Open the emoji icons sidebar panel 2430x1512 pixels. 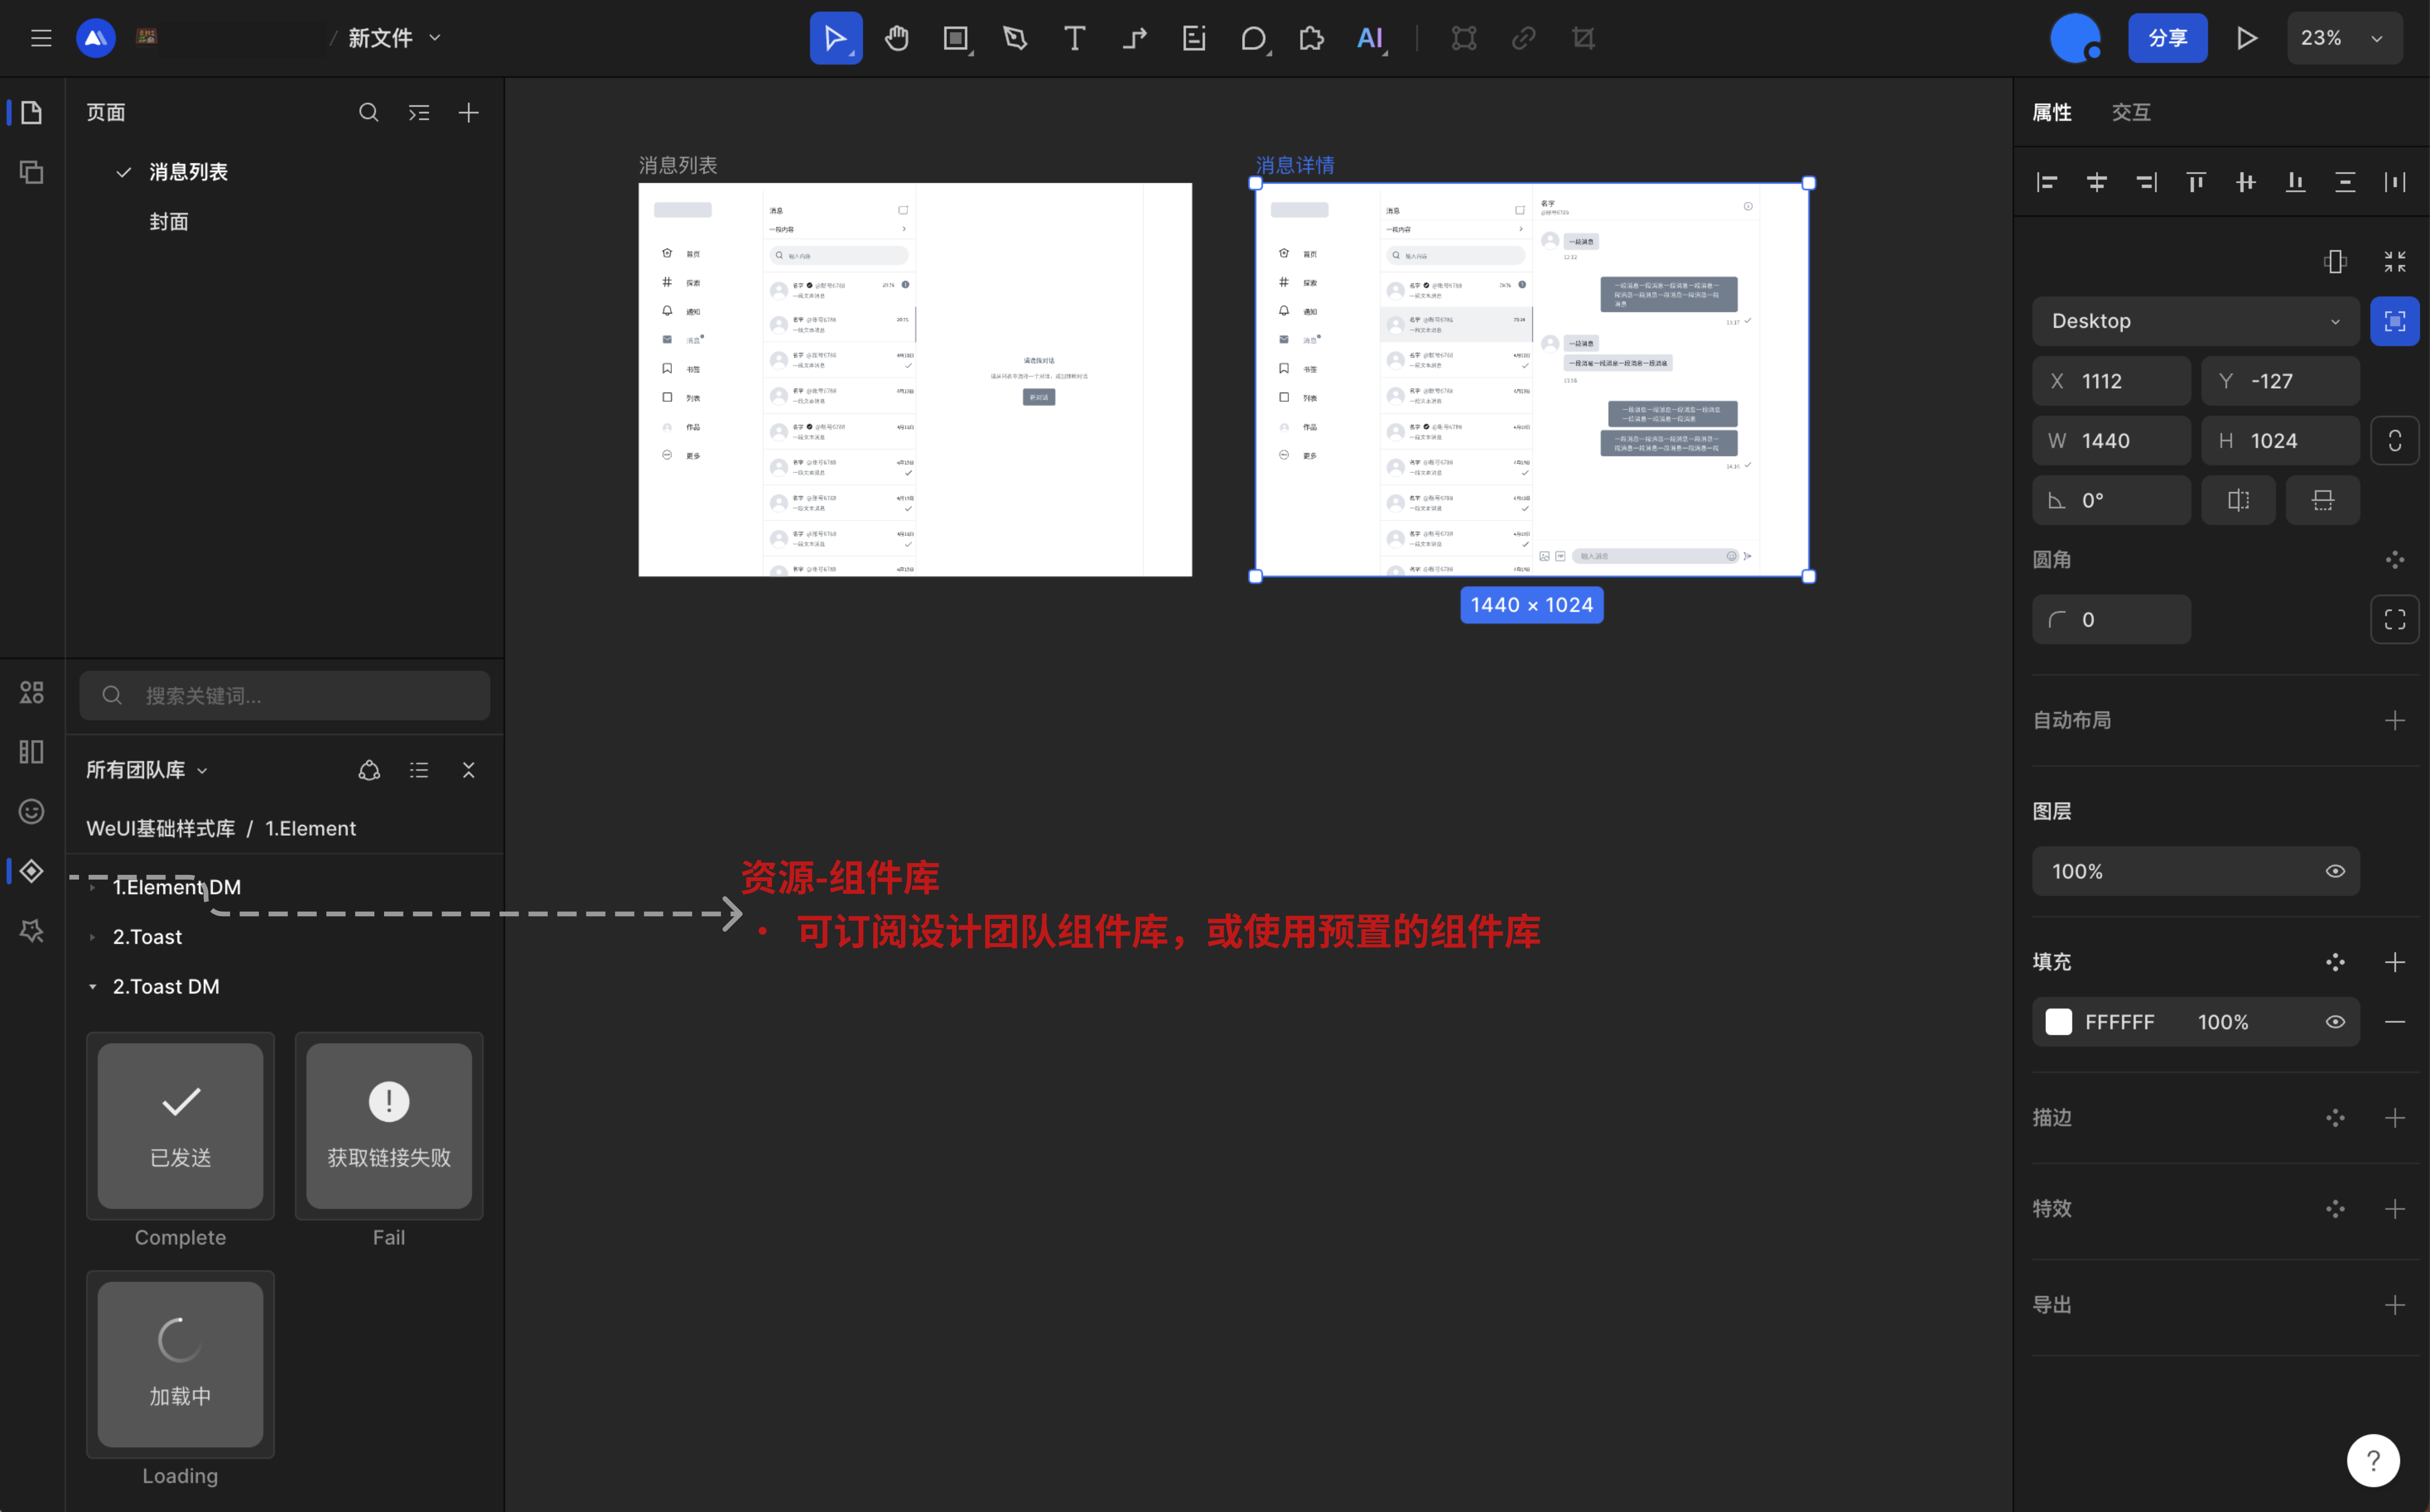[31, 811]
